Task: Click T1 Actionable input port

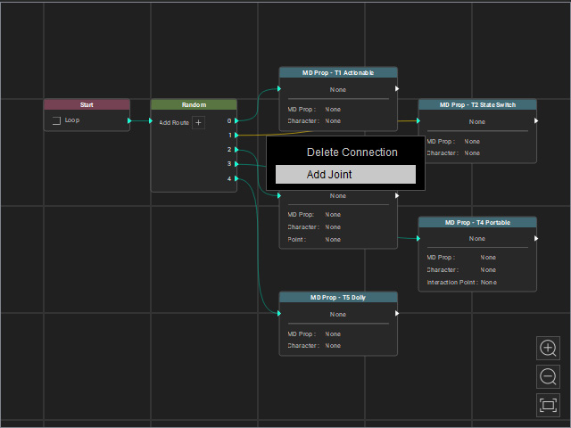Action: pyautogui.click(x=279, y=88)
